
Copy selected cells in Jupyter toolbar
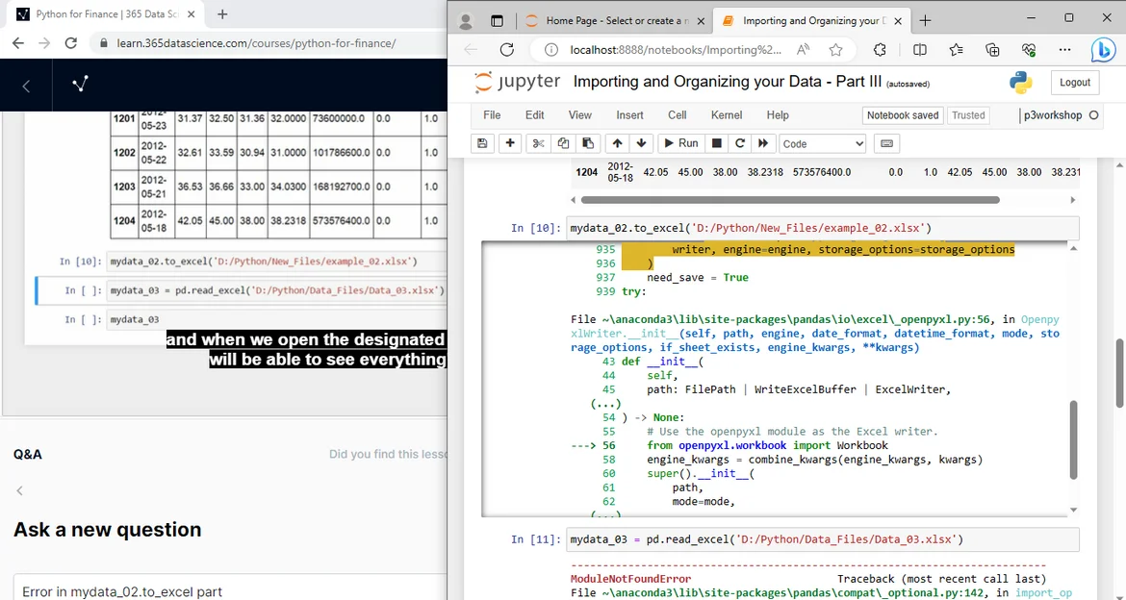[563, 143]
